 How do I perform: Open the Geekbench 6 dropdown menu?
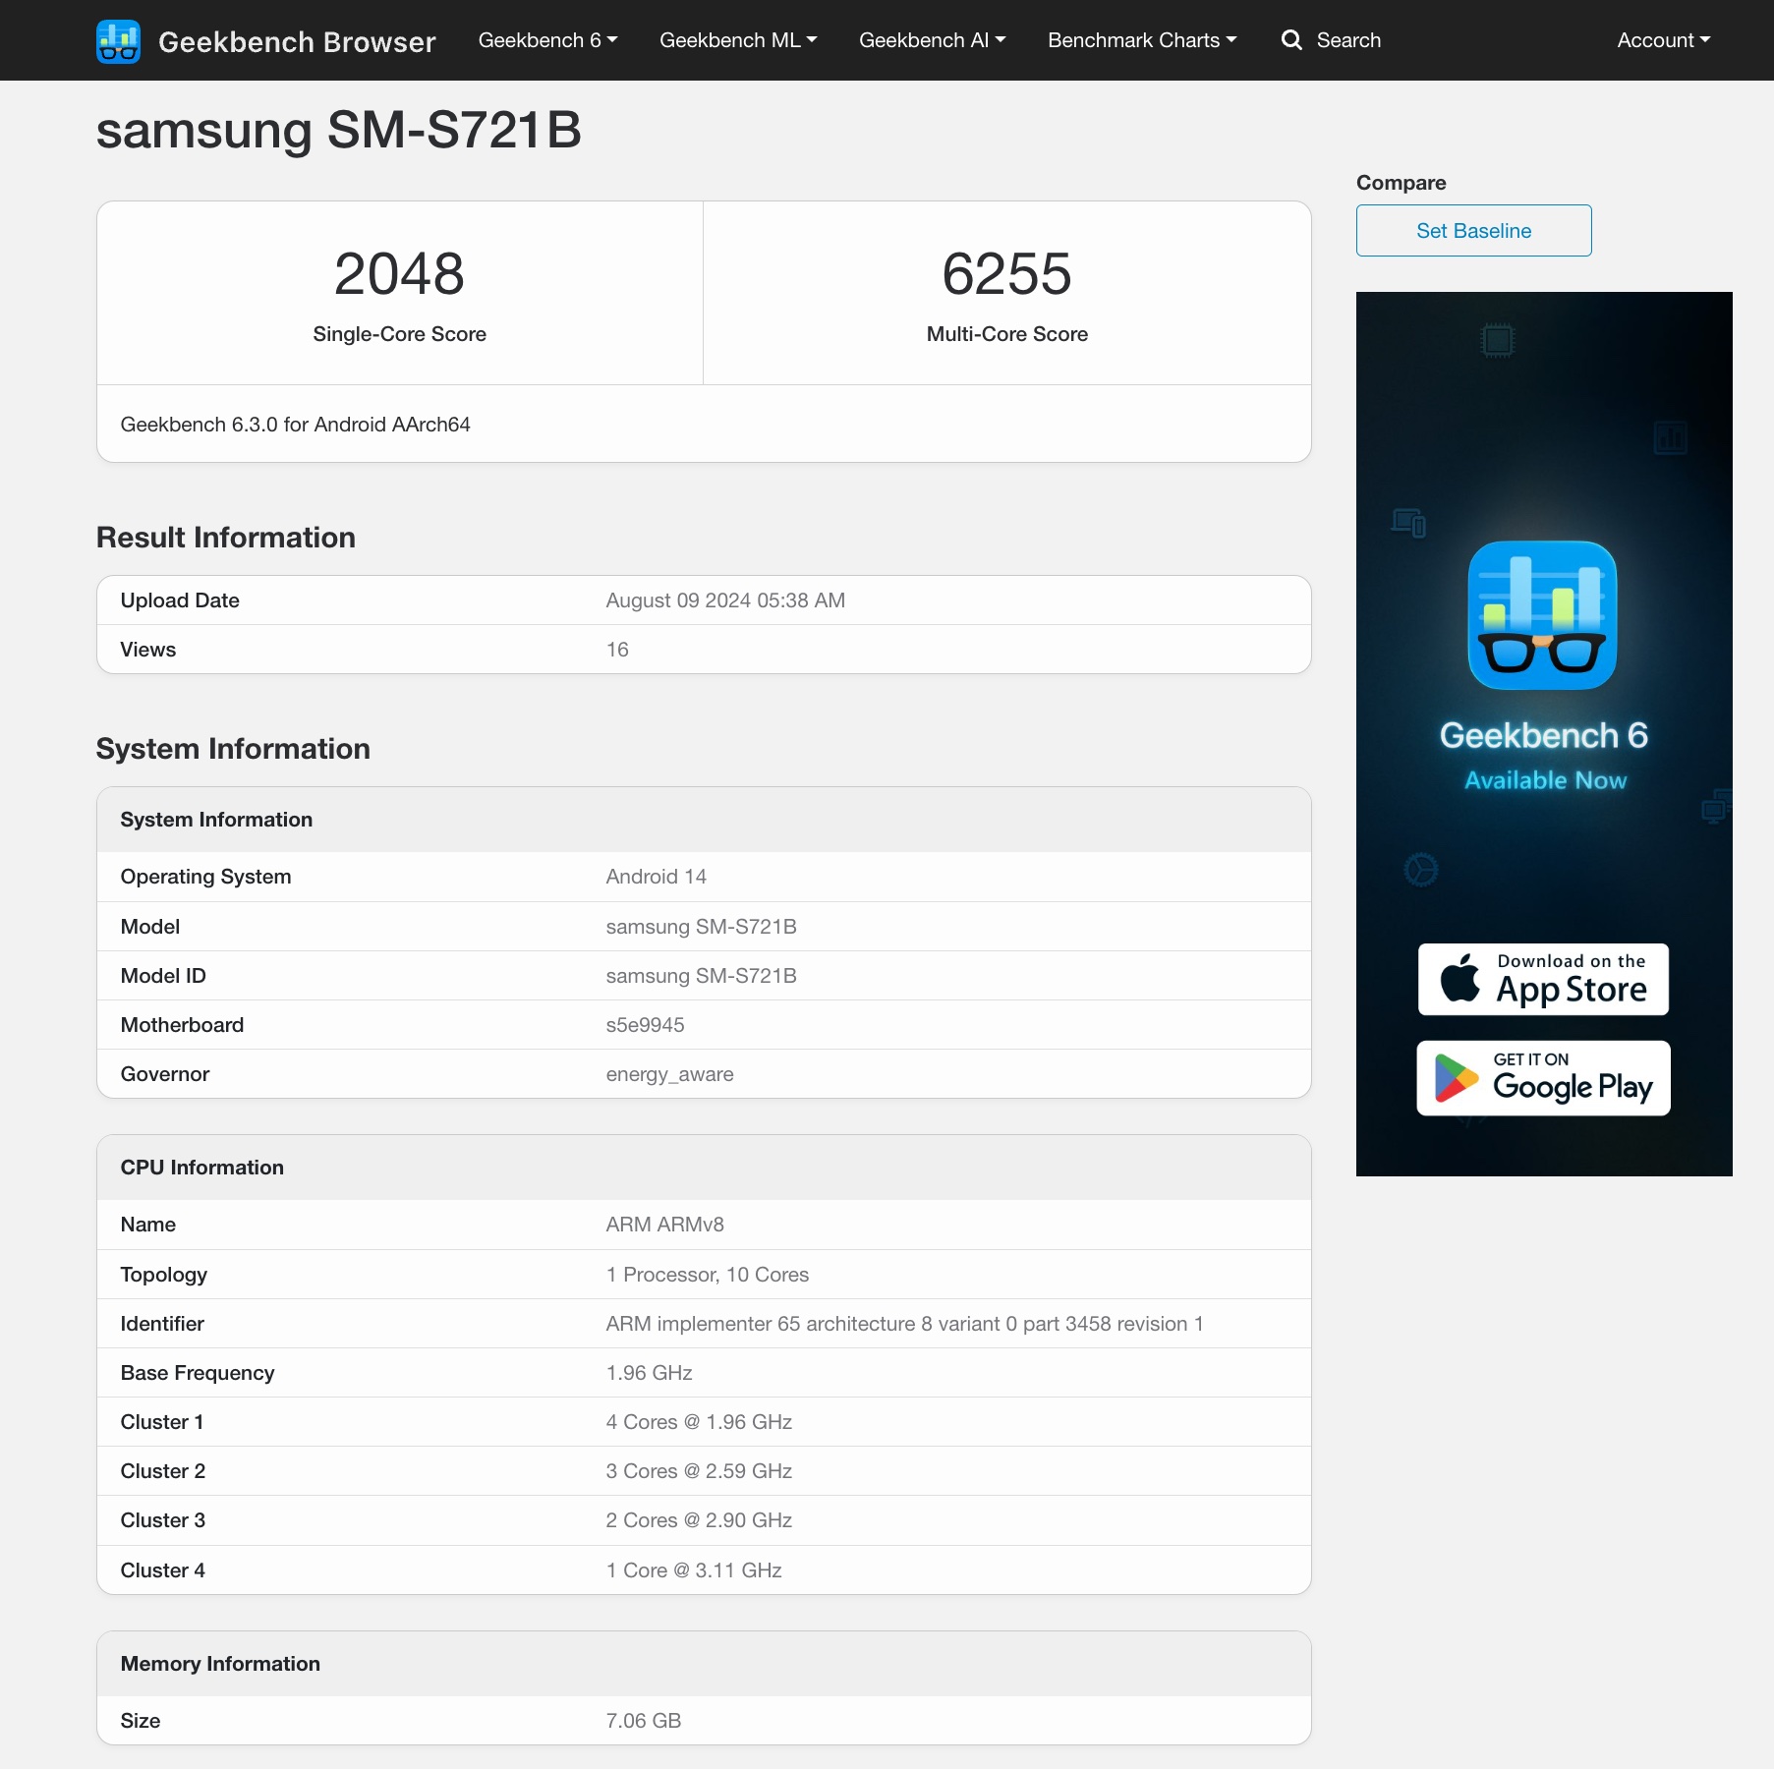coord(547,40)
